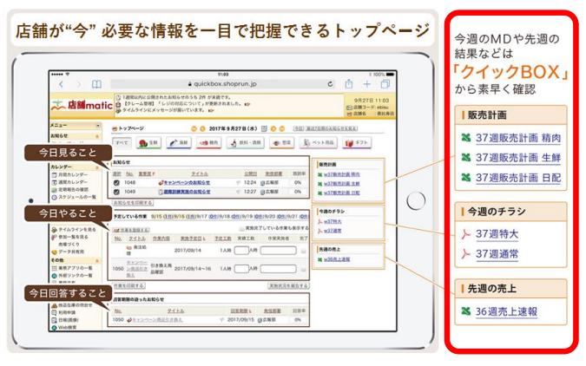The image size is (586, 366).
Task: Select the 海鮮 category tab
Action: (x=179, y=142)
